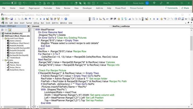Switch to Excel Developer ribbon tab

87,8
